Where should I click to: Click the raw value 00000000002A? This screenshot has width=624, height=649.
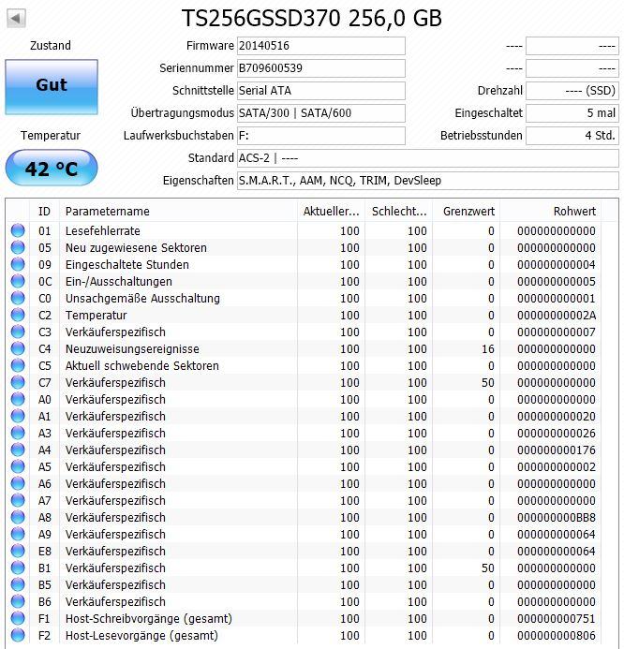(x=557, y=316)
